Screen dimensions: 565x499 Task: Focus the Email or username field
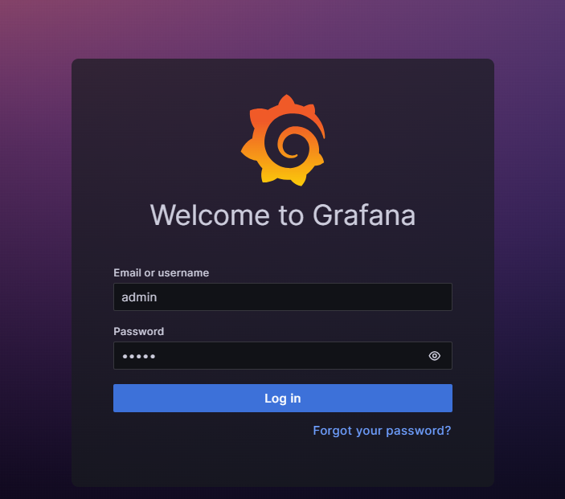[x=283, y=297]
